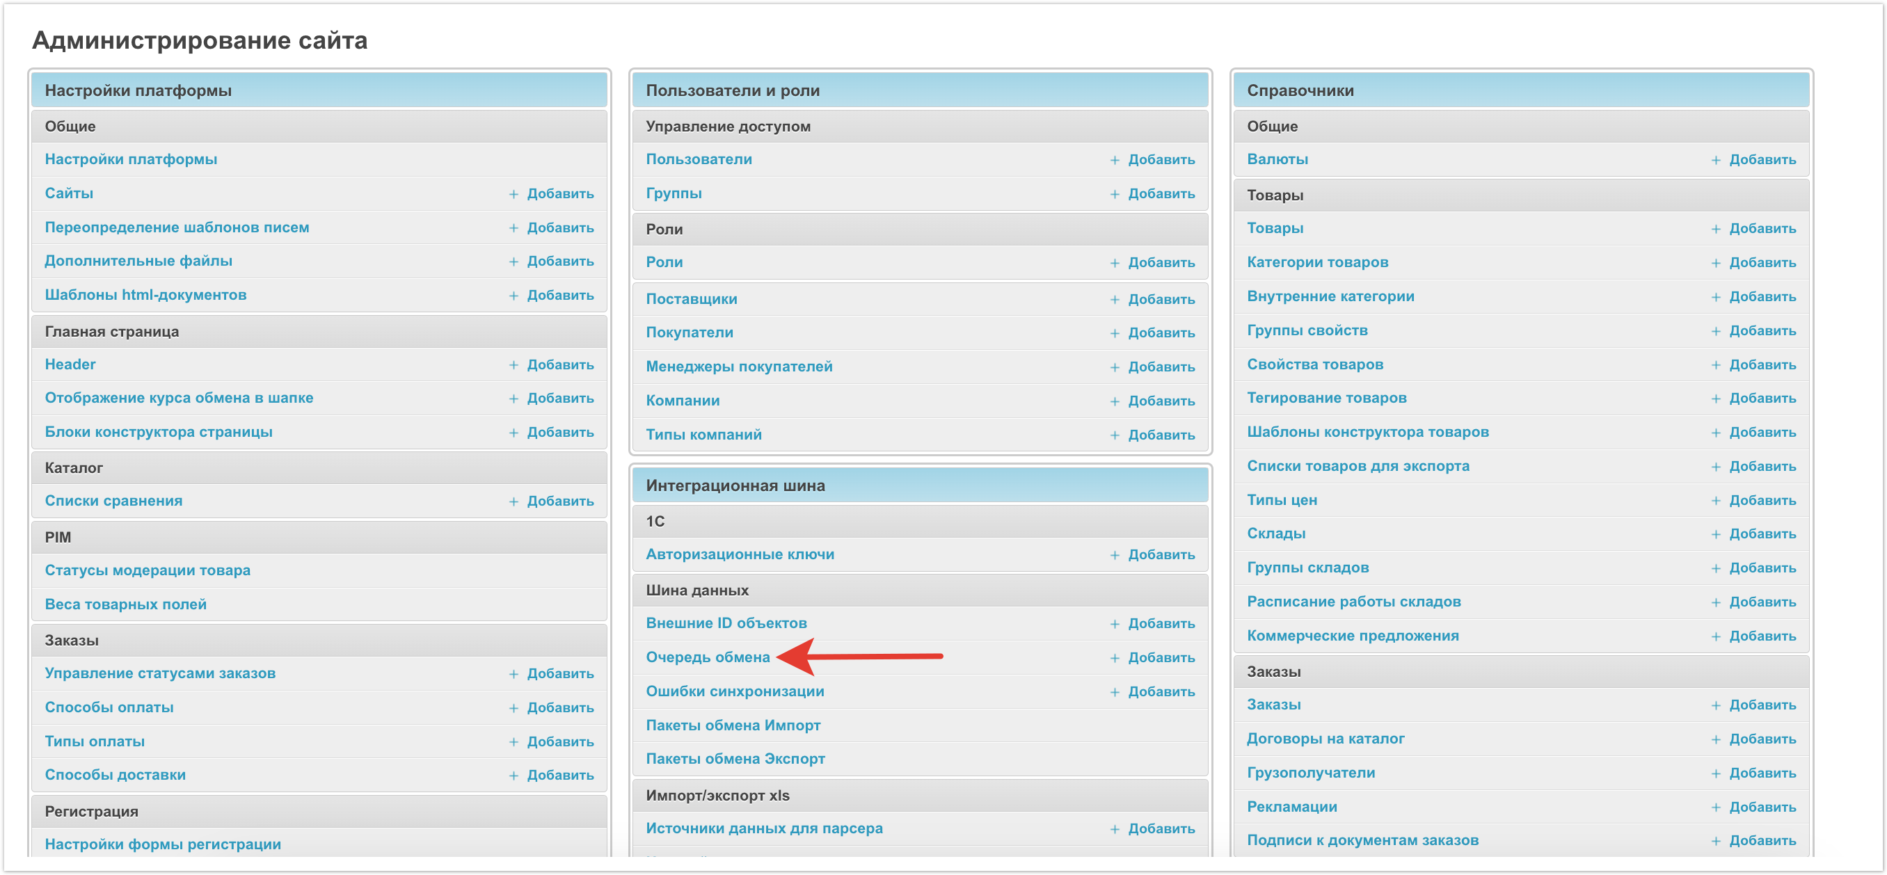Open the Очередь обмена link
1887x875 pixels.
[708, 657]
